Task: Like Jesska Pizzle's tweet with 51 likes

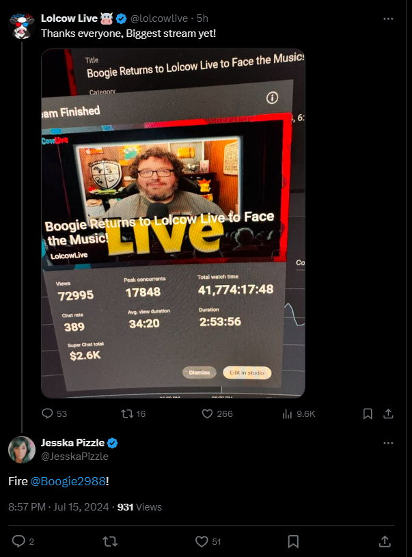Action: tap(208, 541)
